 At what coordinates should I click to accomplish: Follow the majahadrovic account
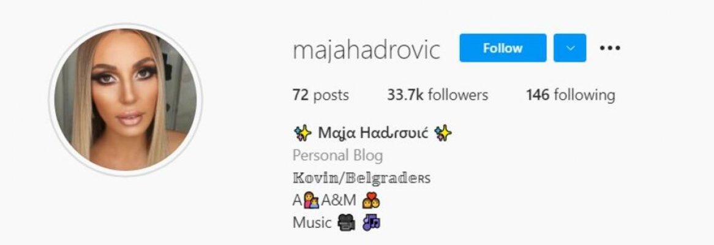pos(503,48)
